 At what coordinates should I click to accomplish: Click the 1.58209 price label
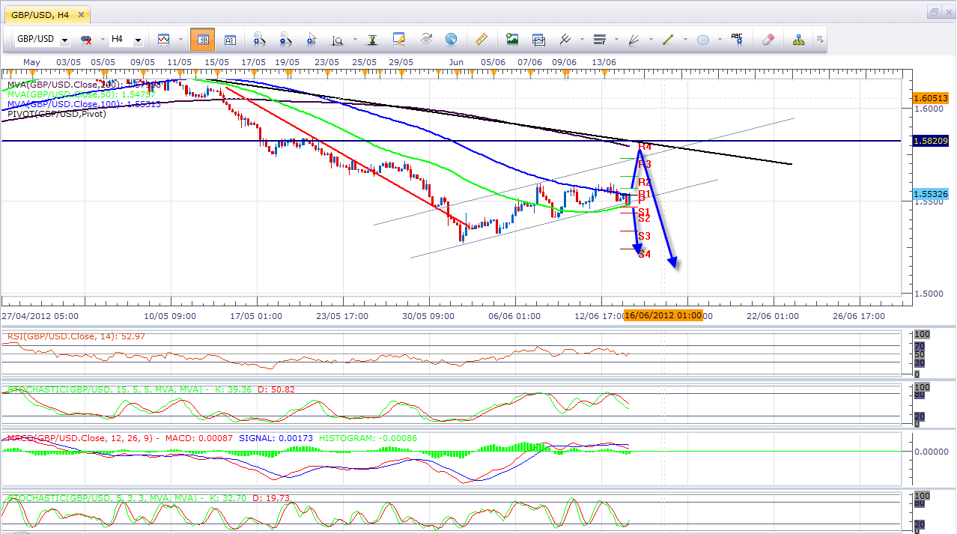coord(931,140)
